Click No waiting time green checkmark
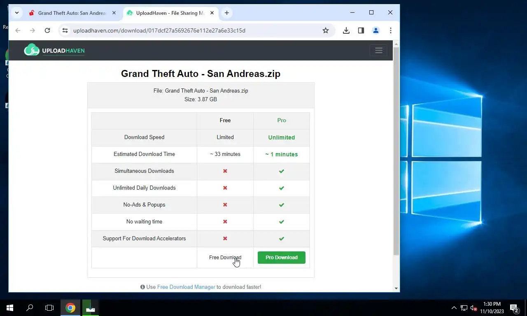Screen dimensions: 527x316 tap(282, 221)
